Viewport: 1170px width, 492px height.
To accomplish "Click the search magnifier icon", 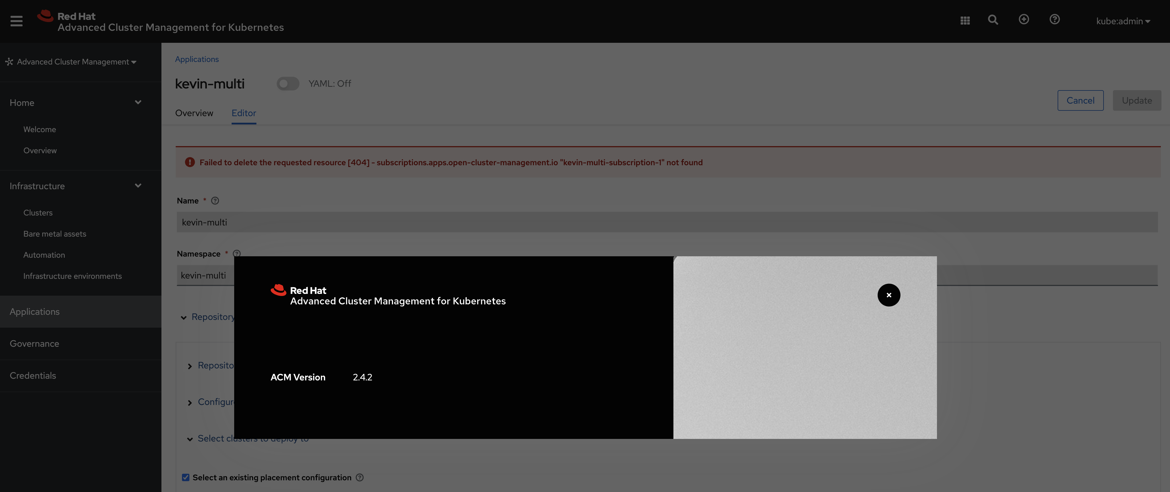I will click(993, 19).
